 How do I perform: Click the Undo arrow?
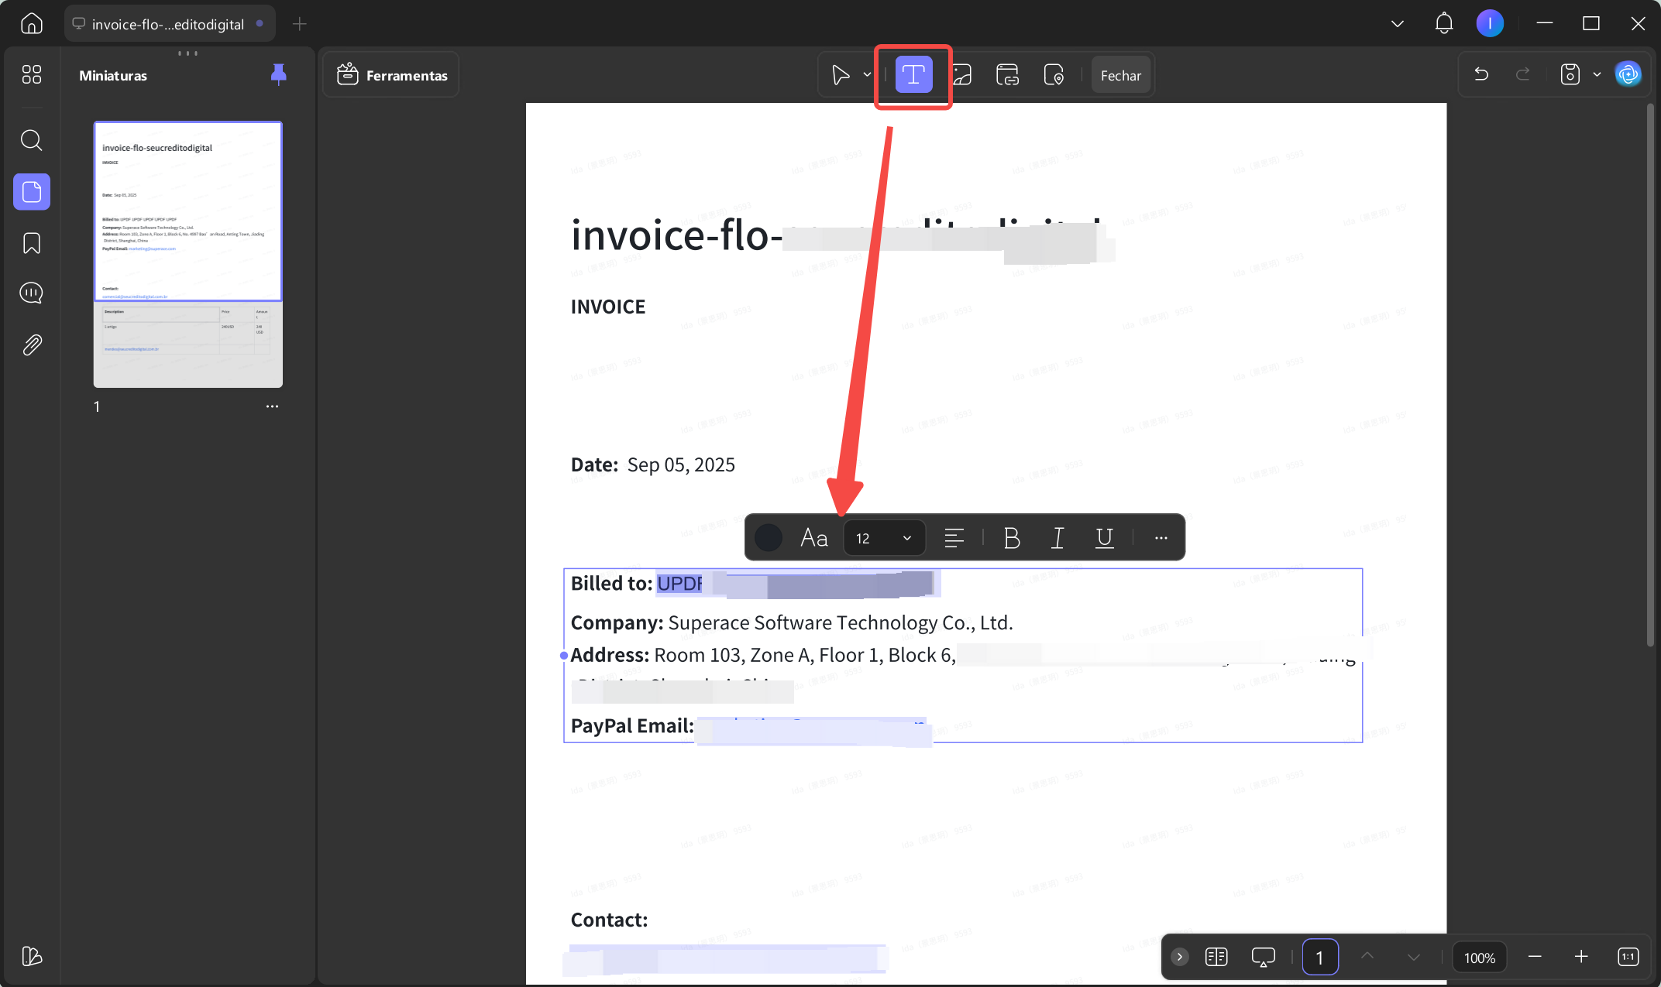[x=1481, y=74]
